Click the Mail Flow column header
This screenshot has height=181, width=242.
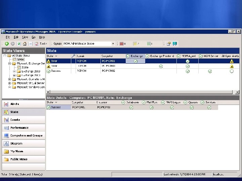click(150, 102)
